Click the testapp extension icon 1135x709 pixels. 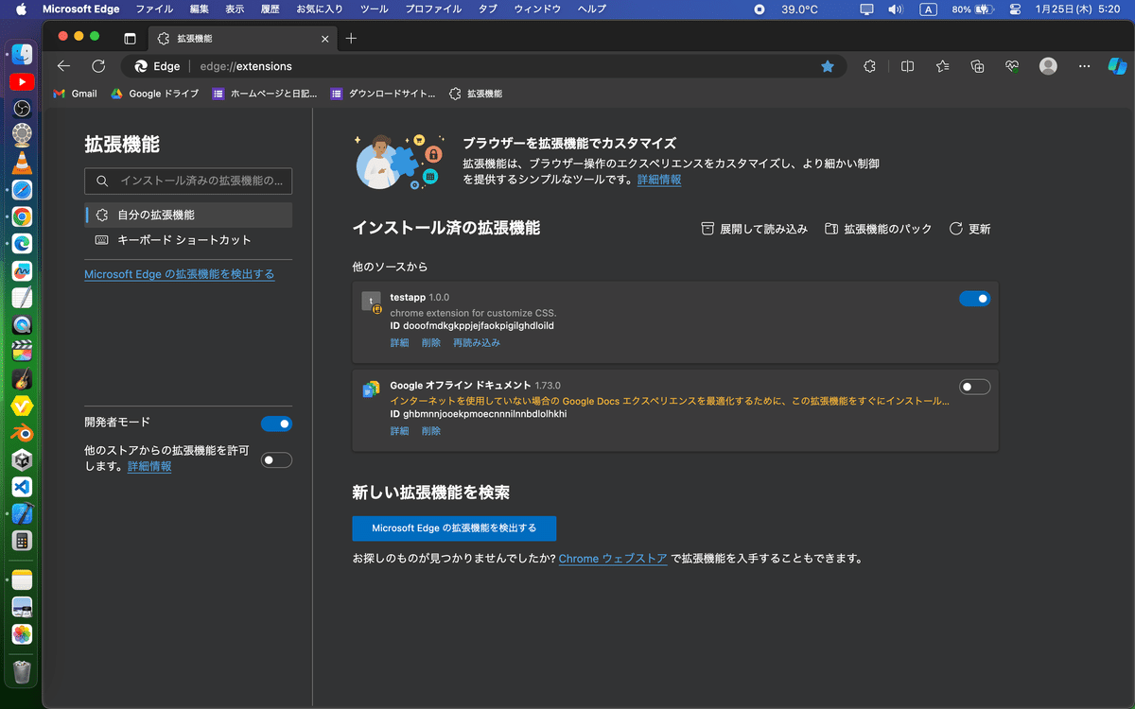tap(372, 302)
